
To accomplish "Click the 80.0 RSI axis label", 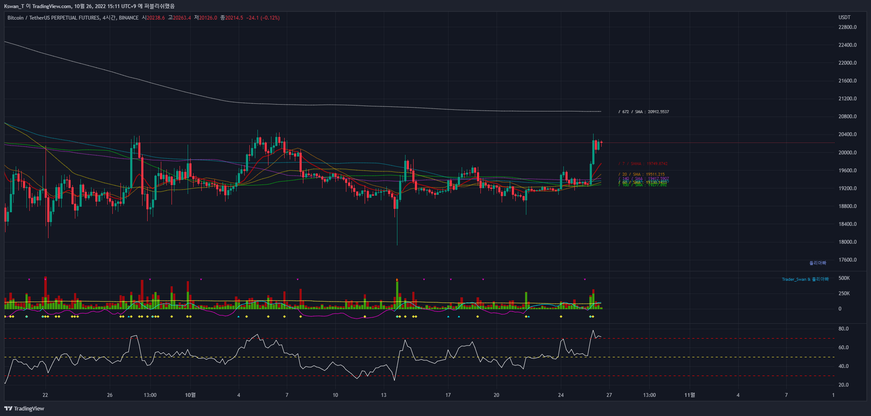I will pyautogui.click(x=843, y=329).
